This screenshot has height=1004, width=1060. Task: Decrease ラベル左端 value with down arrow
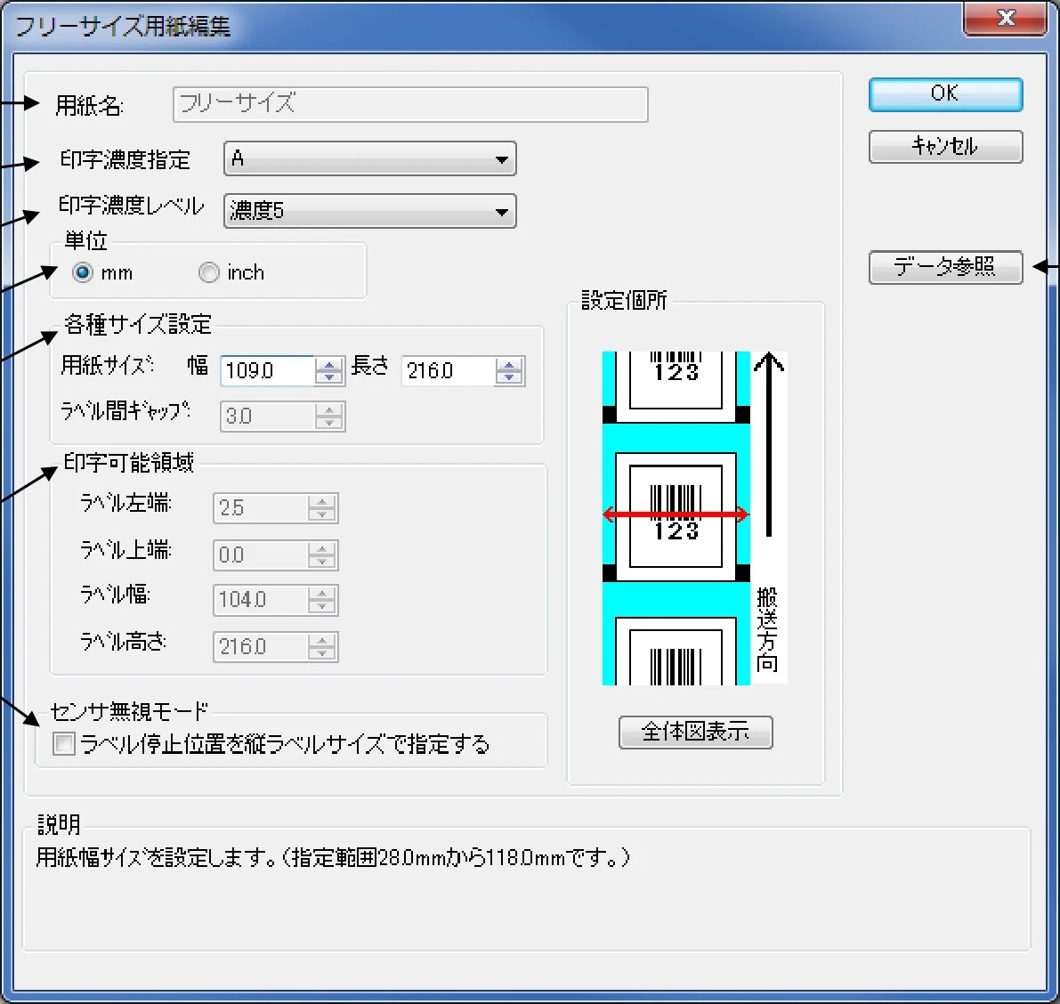click(322, 515)
